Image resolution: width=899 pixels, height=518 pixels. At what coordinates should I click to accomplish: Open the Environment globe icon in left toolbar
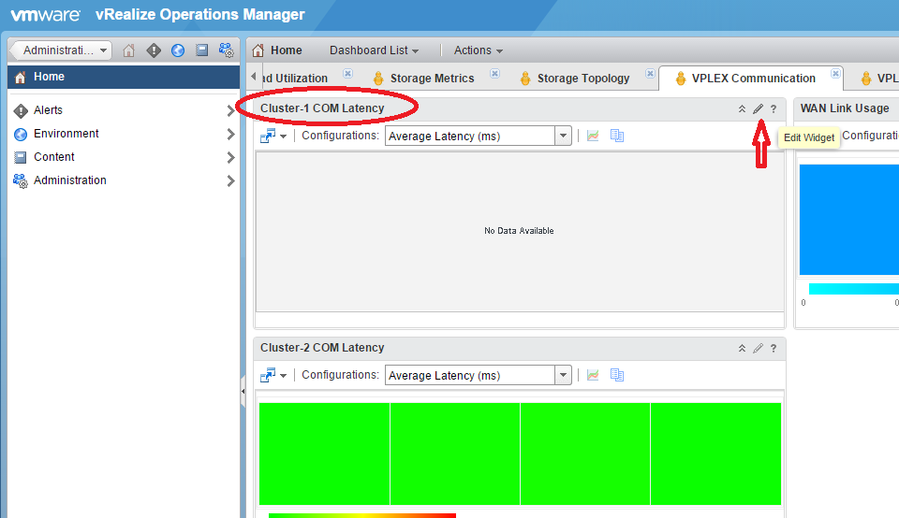coord(178,50)
